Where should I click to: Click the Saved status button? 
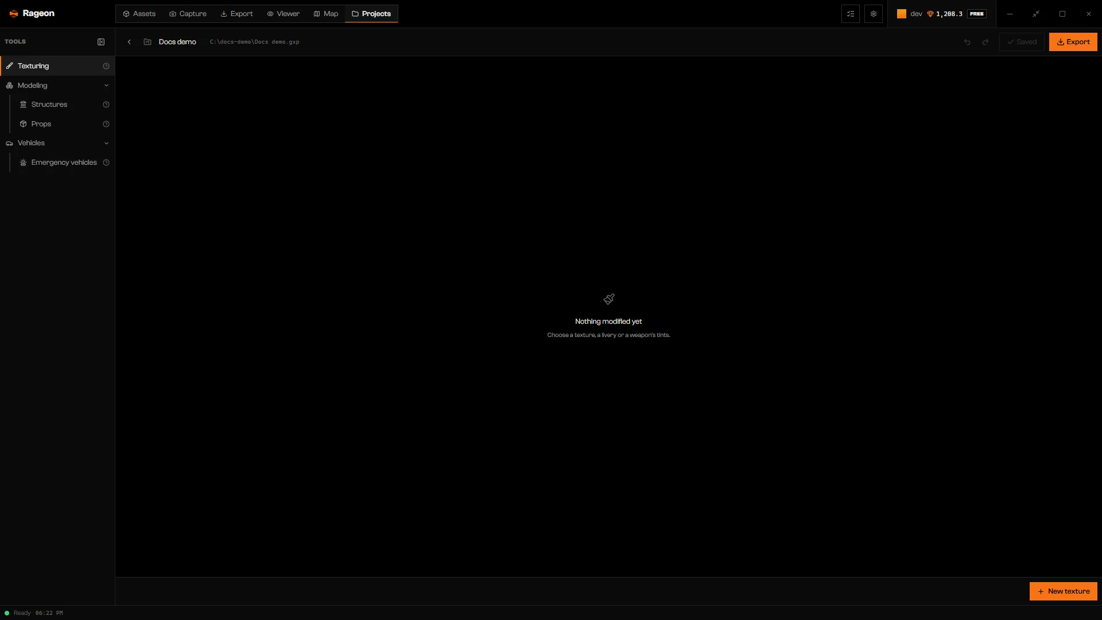point(1022,42)
